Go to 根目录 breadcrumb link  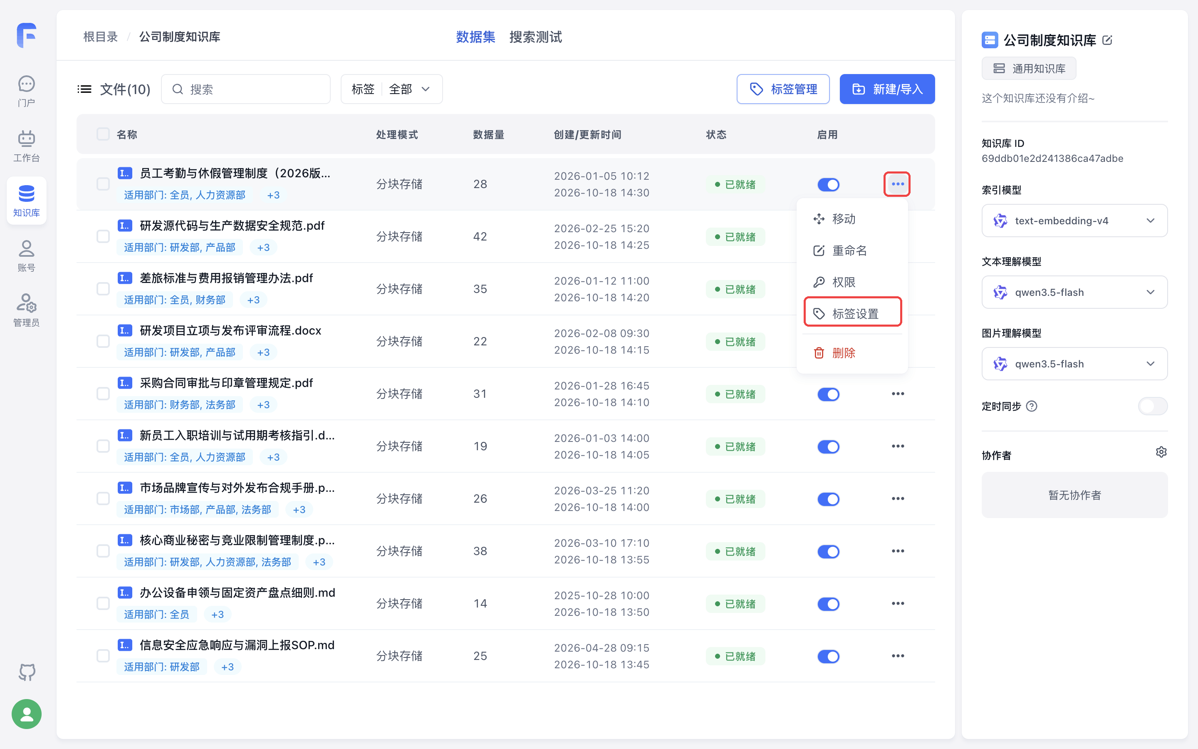(101, 37)
